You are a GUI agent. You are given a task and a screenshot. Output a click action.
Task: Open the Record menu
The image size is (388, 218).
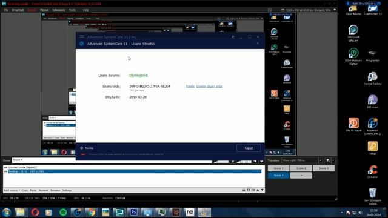tap(32, 10)
